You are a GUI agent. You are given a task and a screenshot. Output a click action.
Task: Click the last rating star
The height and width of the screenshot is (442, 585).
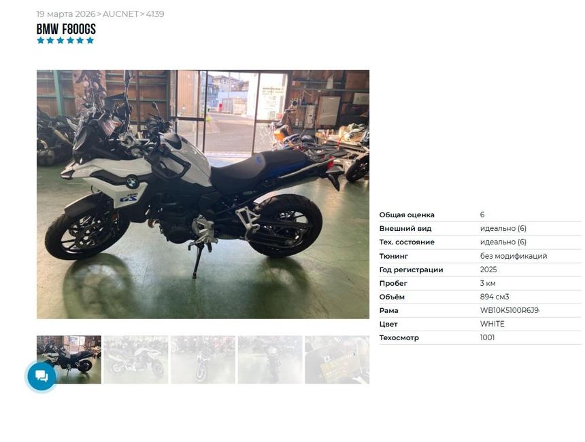tap(90, 40)
